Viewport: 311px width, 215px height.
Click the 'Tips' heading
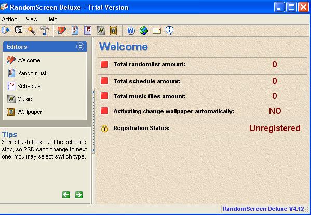click(9, 135)
